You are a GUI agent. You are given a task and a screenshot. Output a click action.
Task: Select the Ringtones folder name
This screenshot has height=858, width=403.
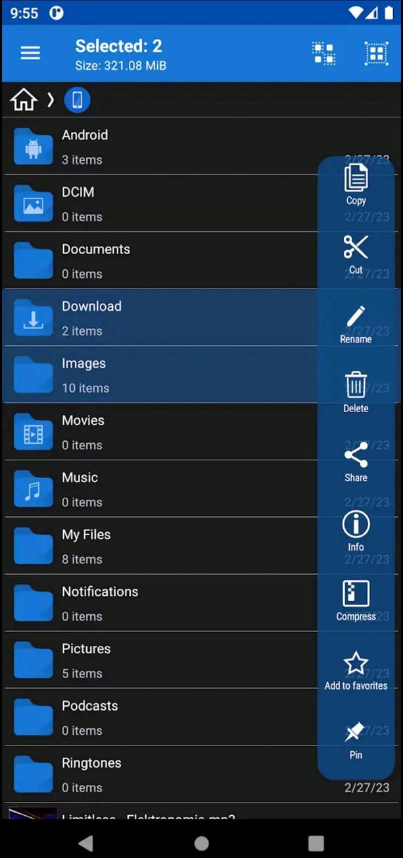coord(91,763)
